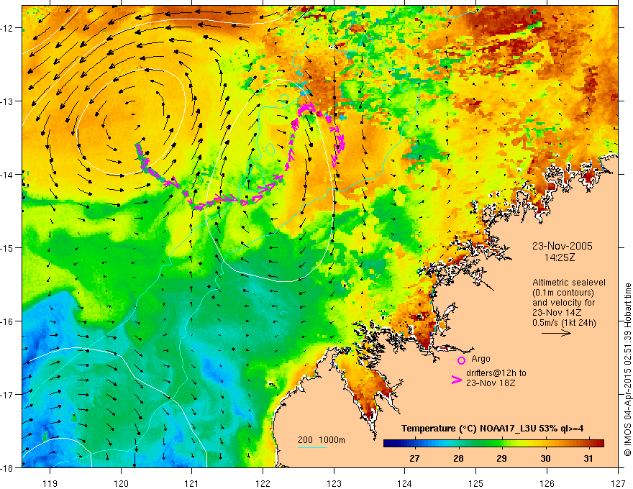Viewport: 633px width, 489px height.
Task: Click the color bar tick label '31'
Action: (588, 458)
